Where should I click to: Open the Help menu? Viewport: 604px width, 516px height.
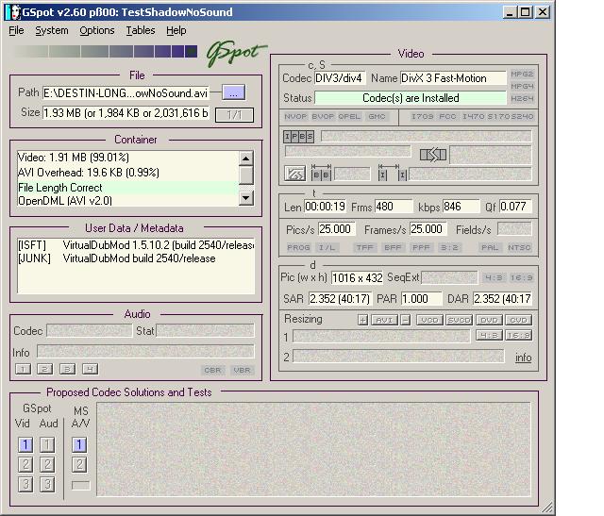tap(176, 30)
